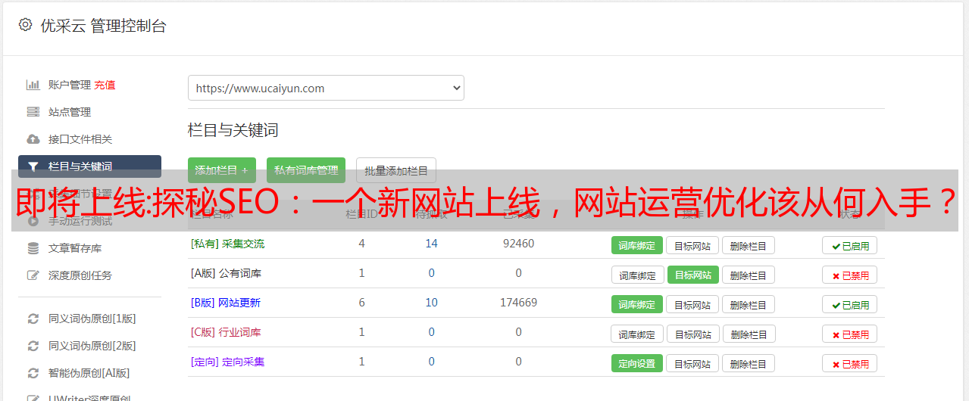This screenshot has height=401, width=969.
Task: Click the edit icon for 深度原创任务
Action: click(x=33, y=275)
